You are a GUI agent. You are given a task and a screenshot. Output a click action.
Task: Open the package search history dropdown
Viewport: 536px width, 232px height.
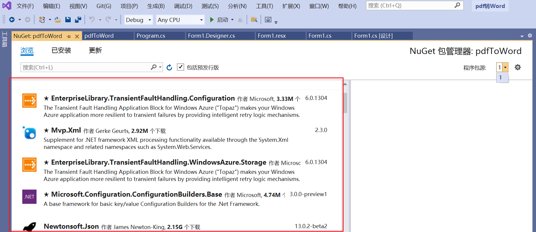(160, 67)
